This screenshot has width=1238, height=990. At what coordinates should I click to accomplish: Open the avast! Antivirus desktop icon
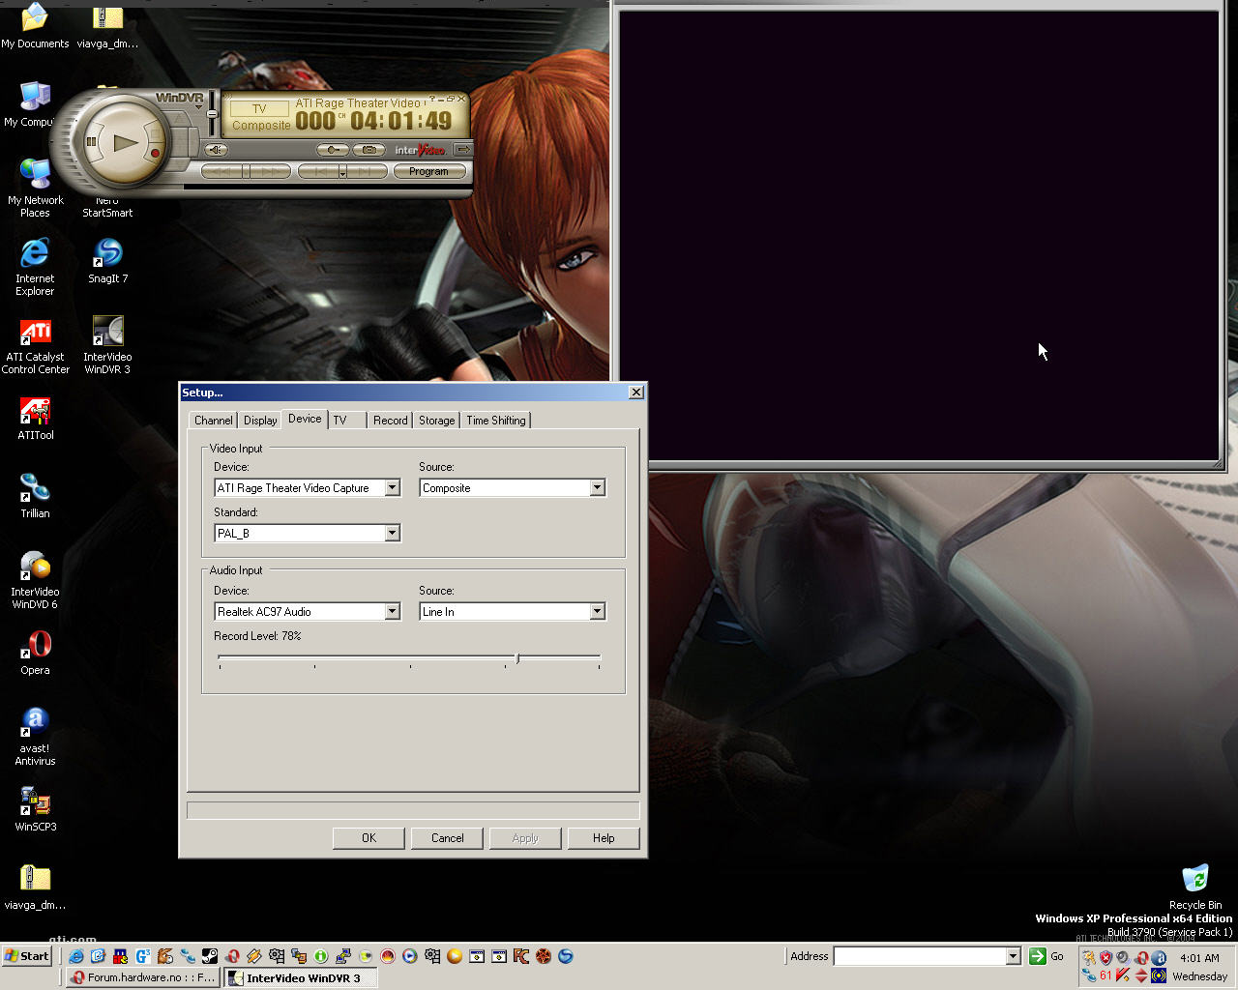click(x=35, y=737)
